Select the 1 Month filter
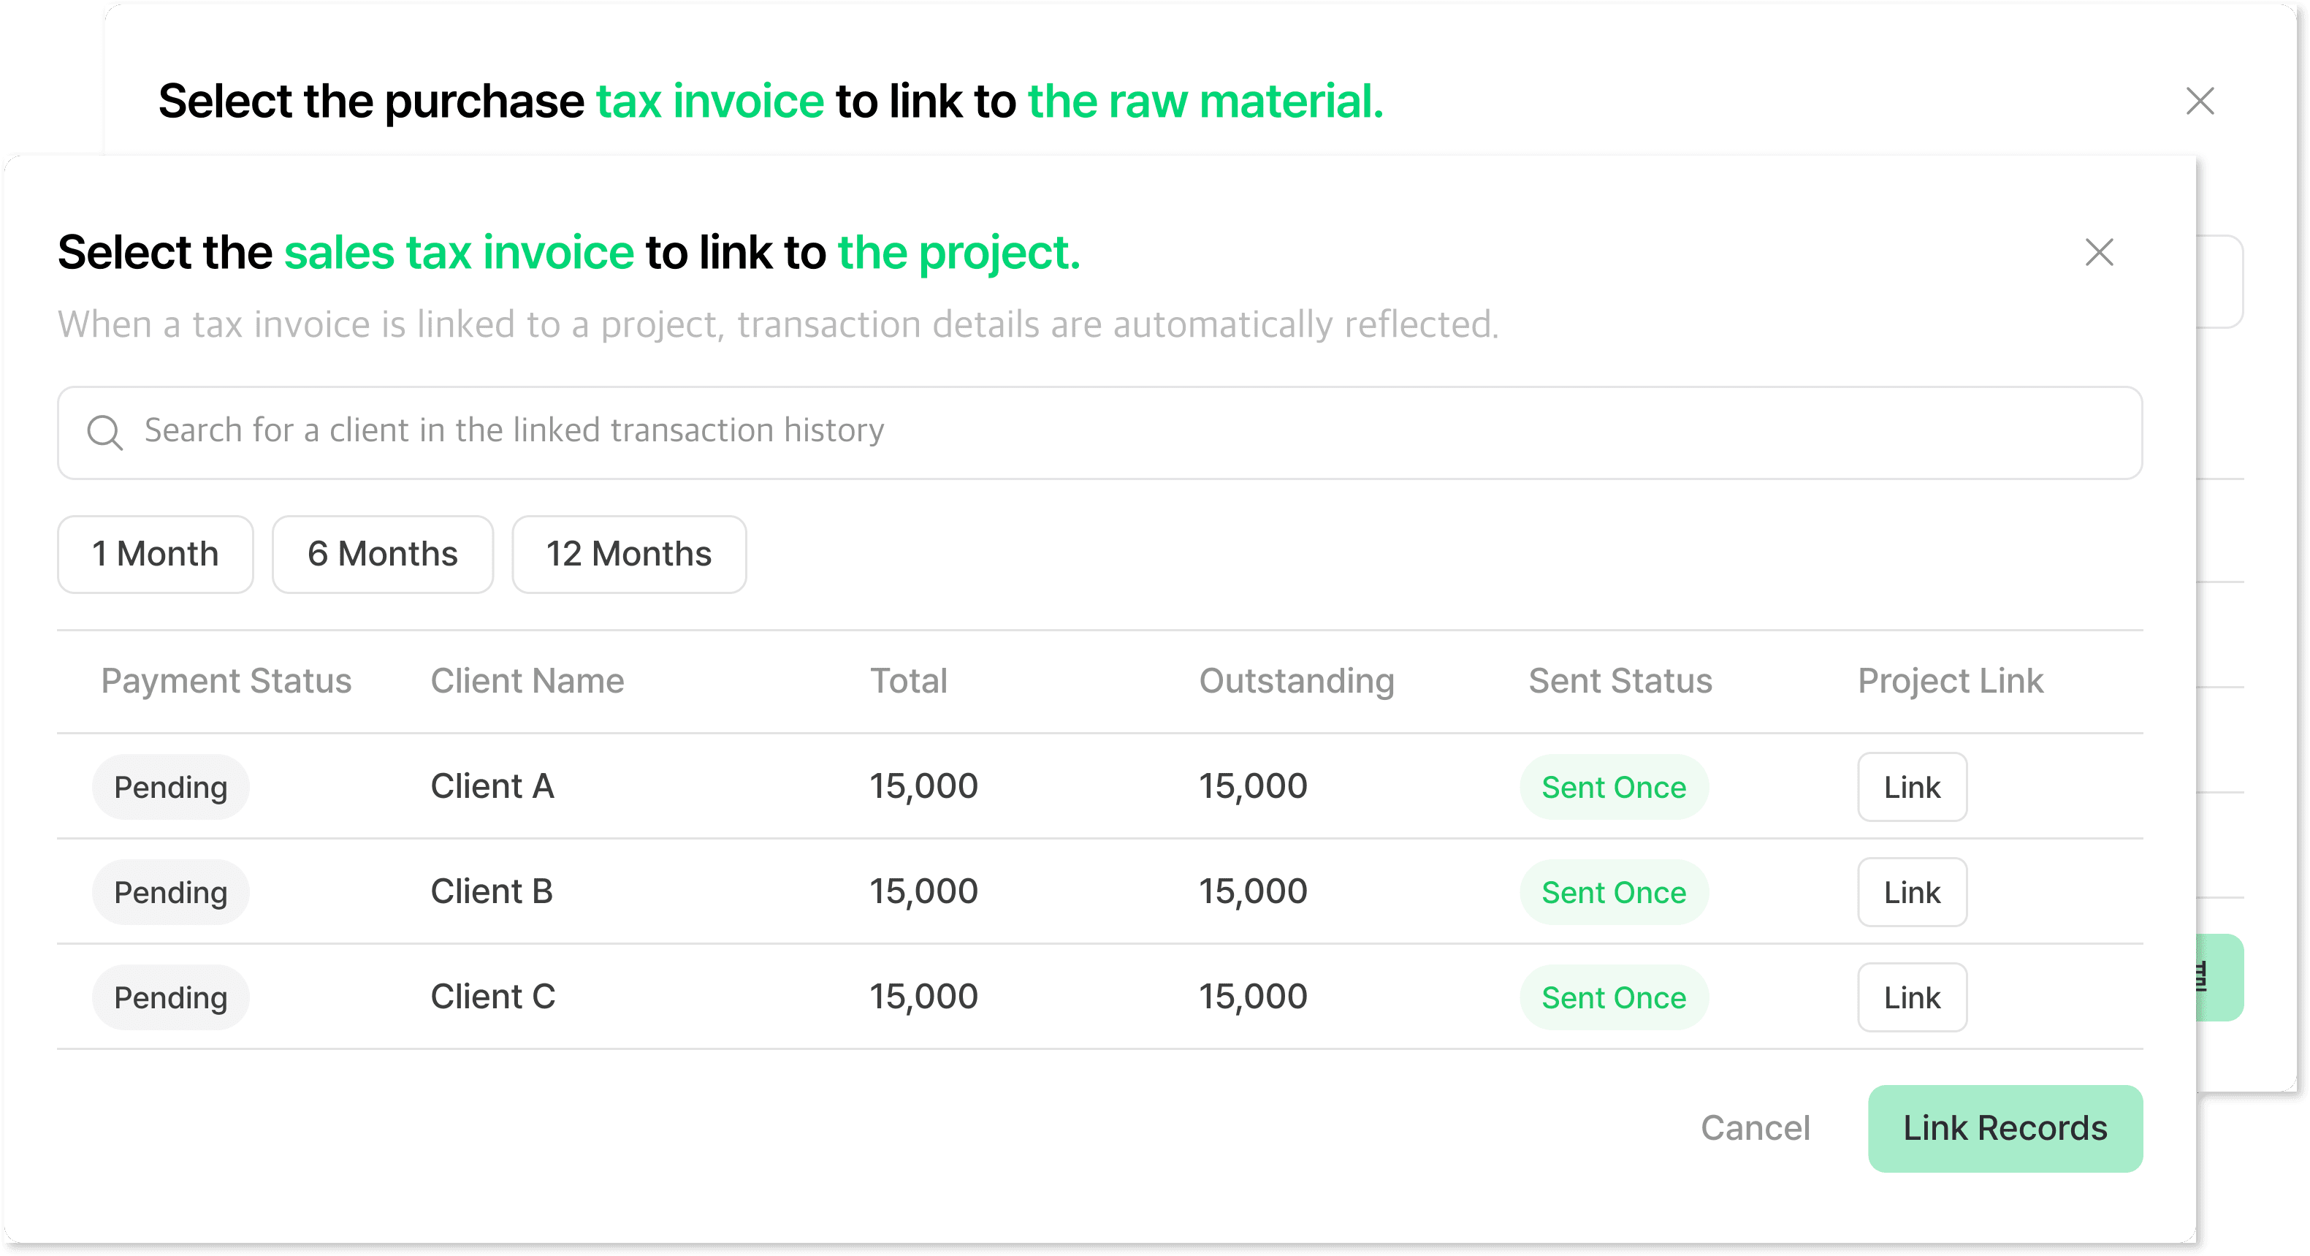This screenshot has height=1256, width=2310. point(155,554)
